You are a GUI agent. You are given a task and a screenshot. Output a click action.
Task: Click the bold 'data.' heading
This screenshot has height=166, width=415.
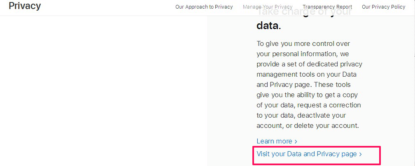tap(268, 26)
